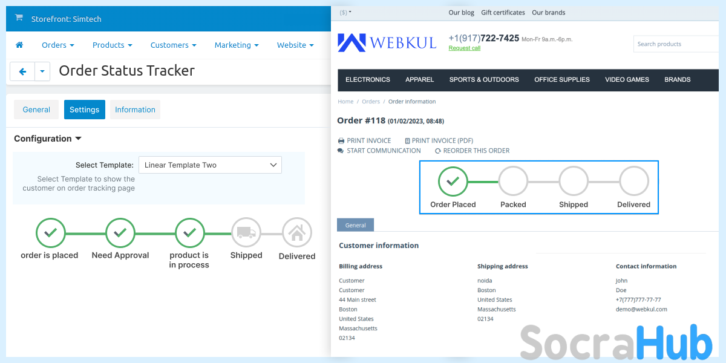
Task: Open the Office Supplies category
Action: 562,79
